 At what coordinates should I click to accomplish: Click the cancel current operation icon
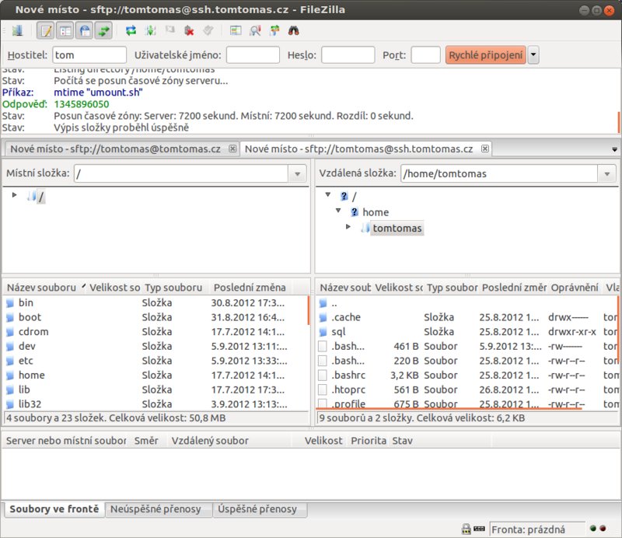click(169, 30)
